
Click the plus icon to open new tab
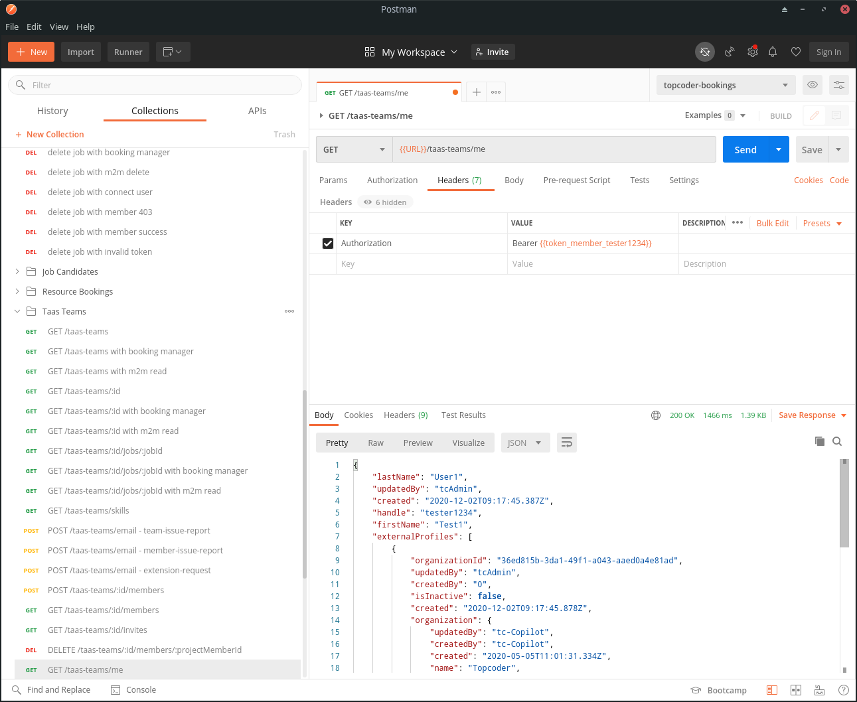click(477, 92)
